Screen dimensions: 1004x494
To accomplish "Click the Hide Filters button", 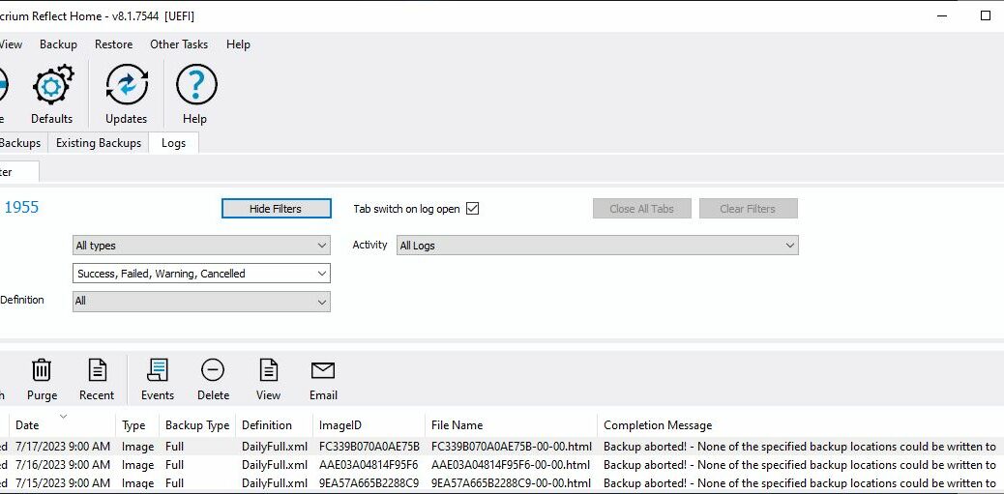I will pyautogui.click(x=276, y=209).
